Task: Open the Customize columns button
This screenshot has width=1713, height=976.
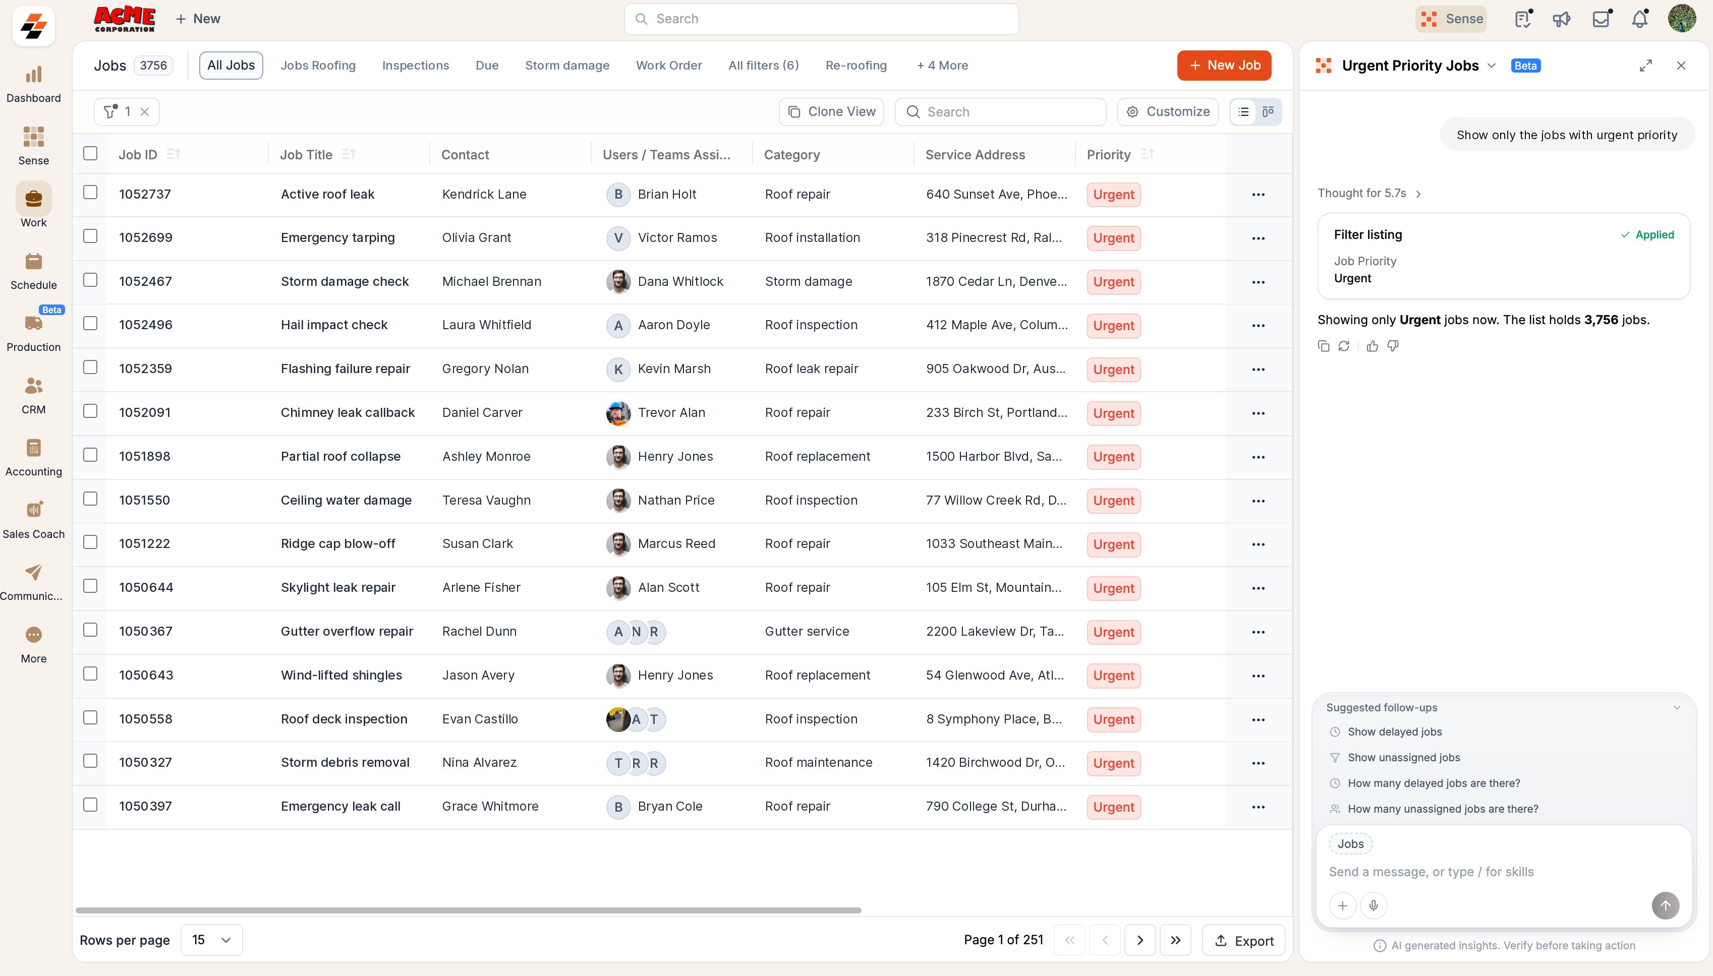Action: [x=1168, y=112]
